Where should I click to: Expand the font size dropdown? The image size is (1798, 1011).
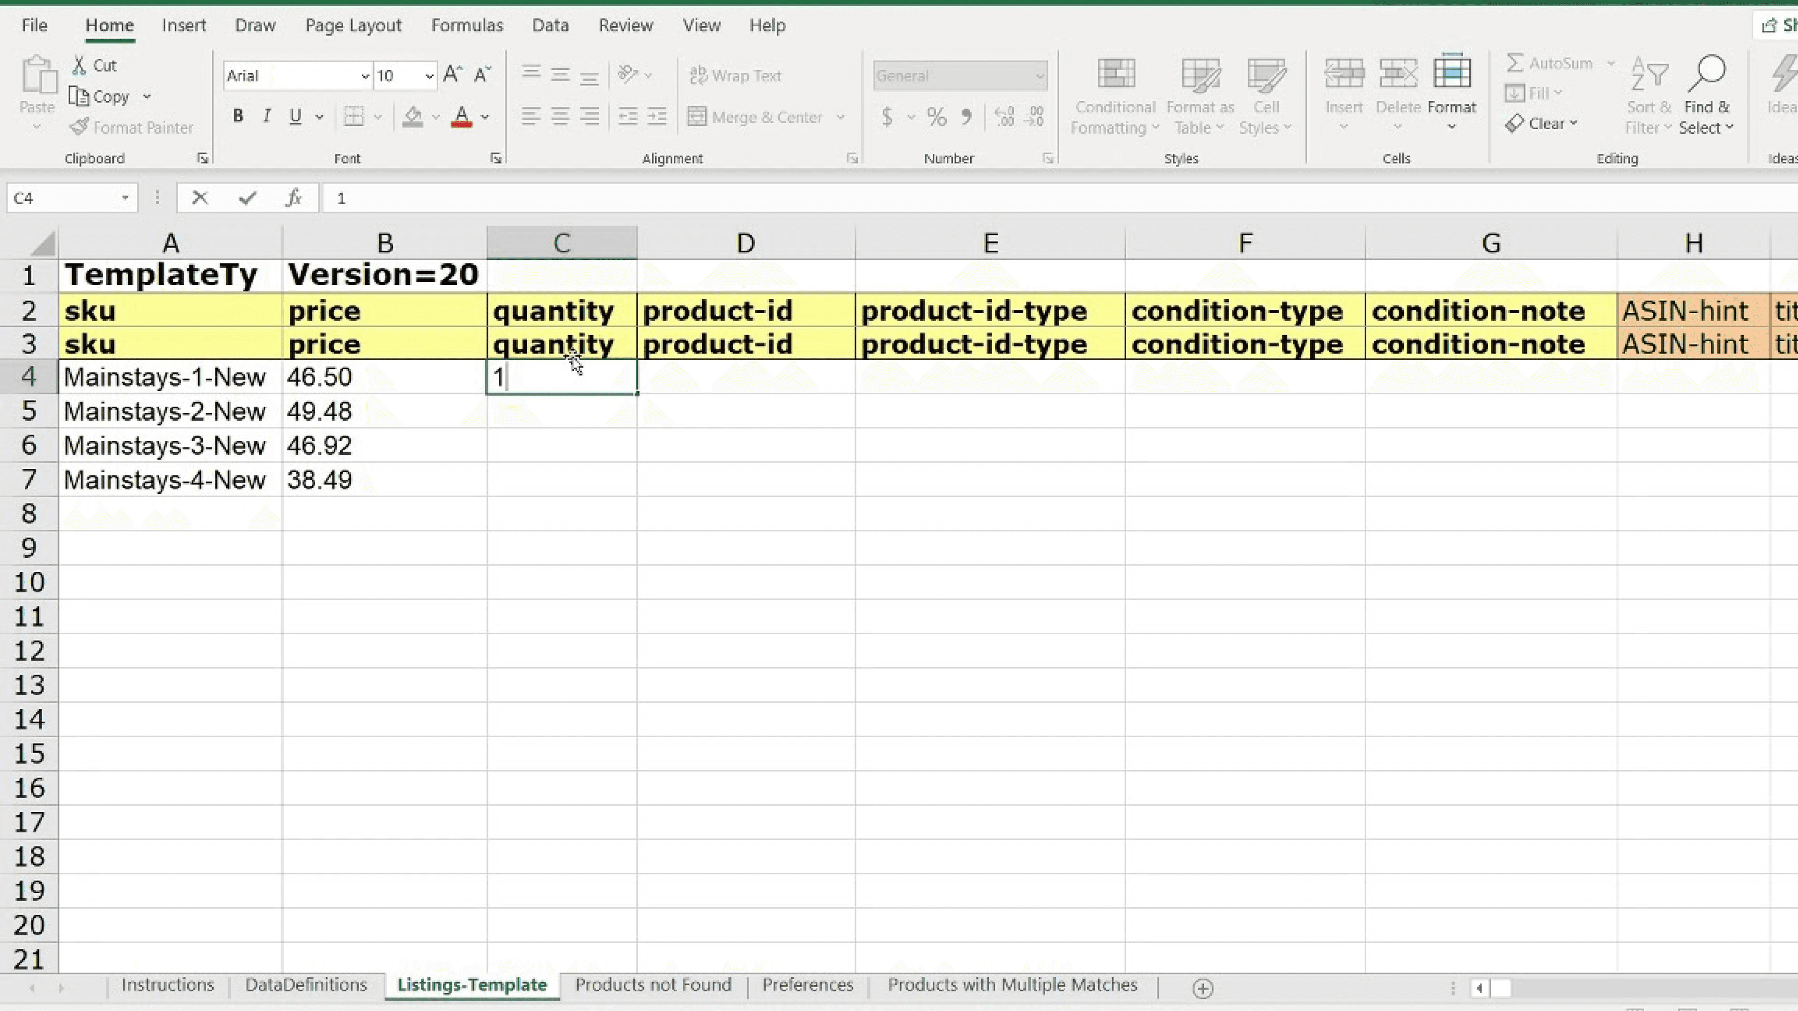click(428, 76)
